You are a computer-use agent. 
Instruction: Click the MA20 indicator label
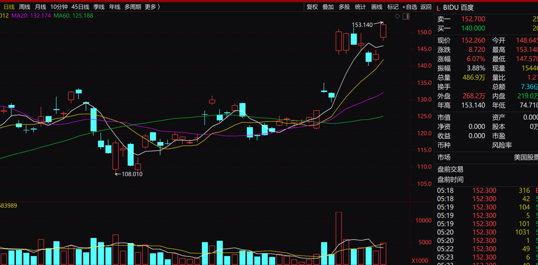31,16
